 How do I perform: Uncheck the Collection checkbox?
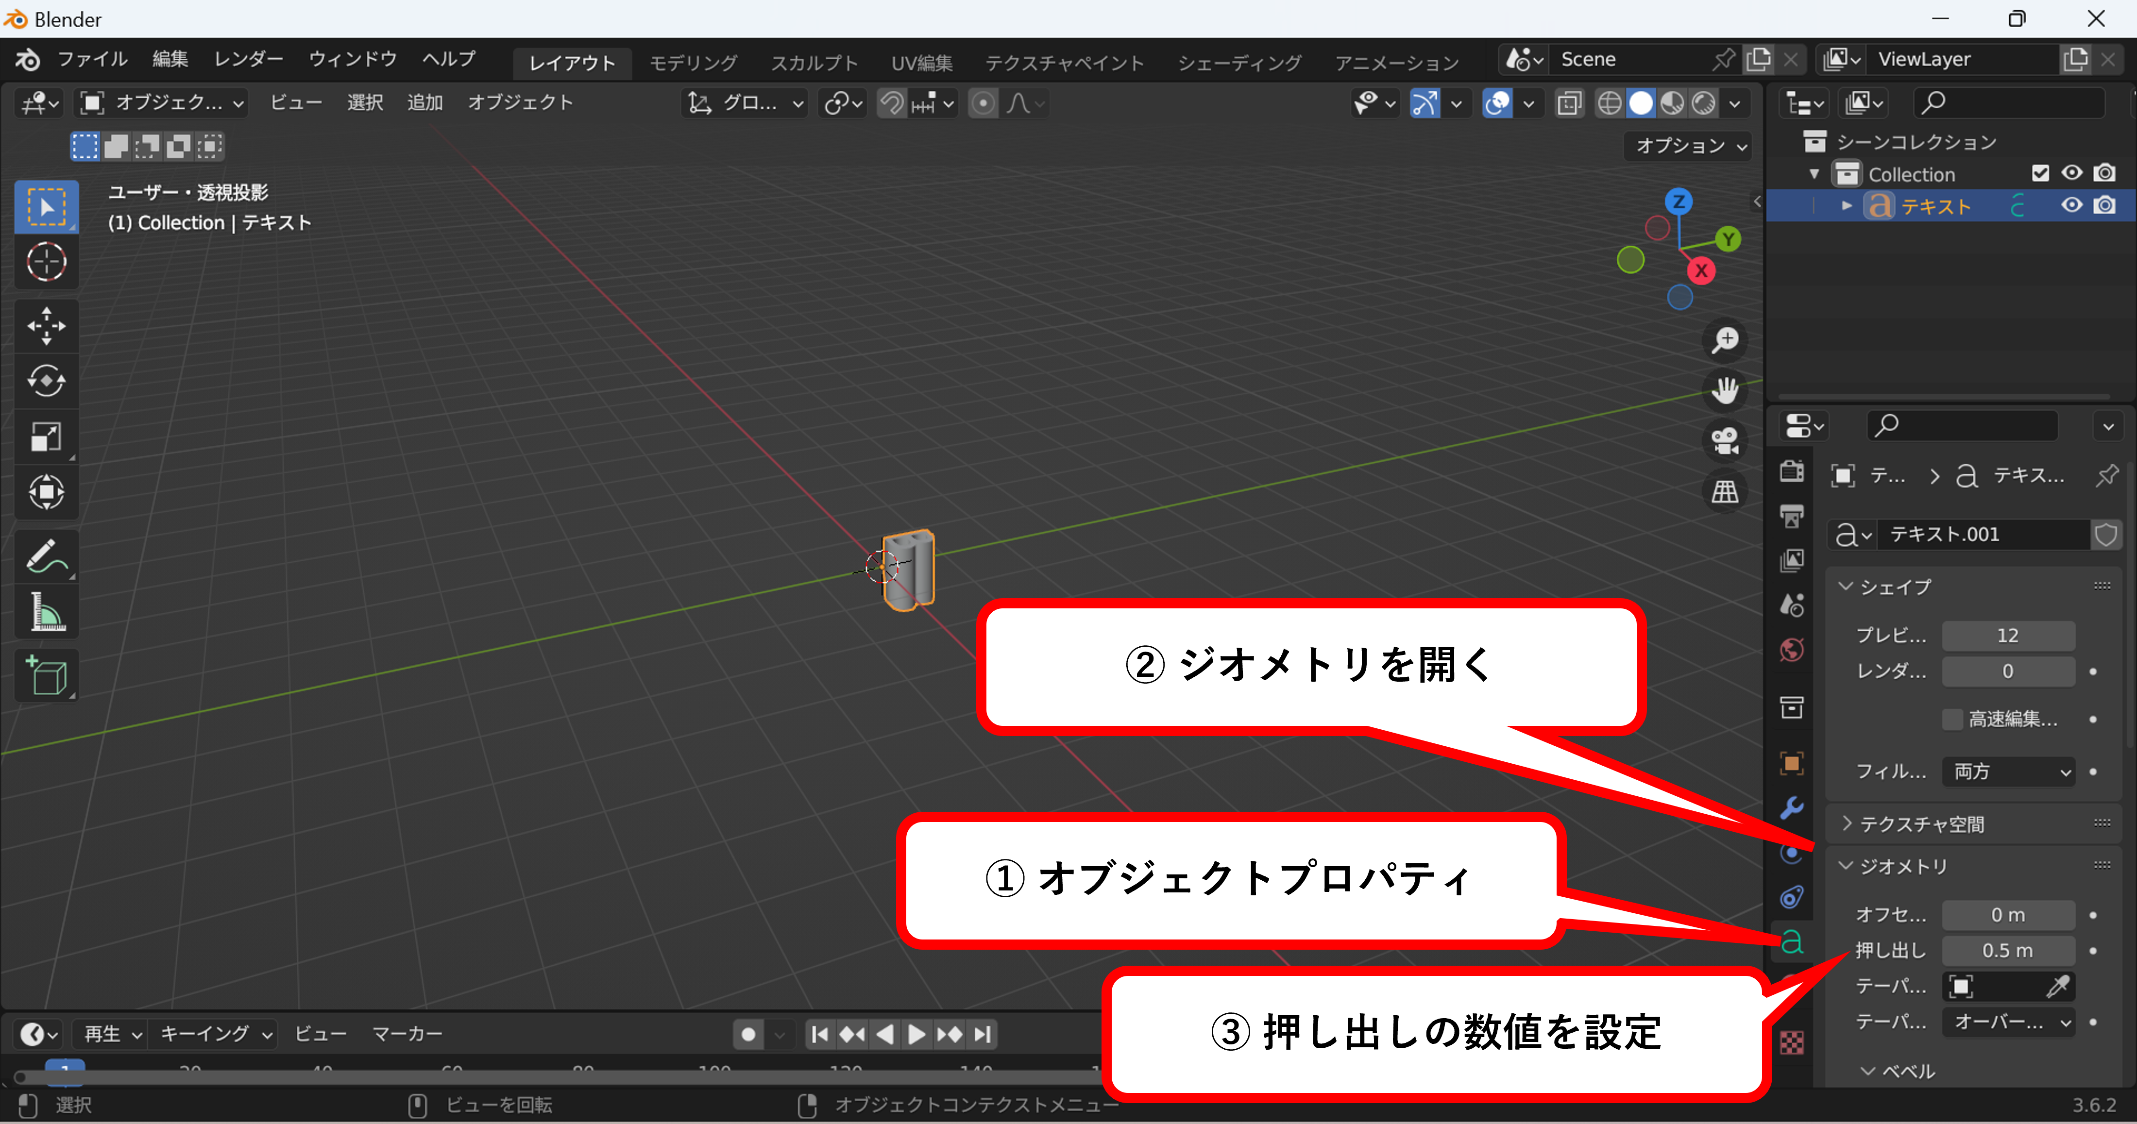(x=2041, y=172)
